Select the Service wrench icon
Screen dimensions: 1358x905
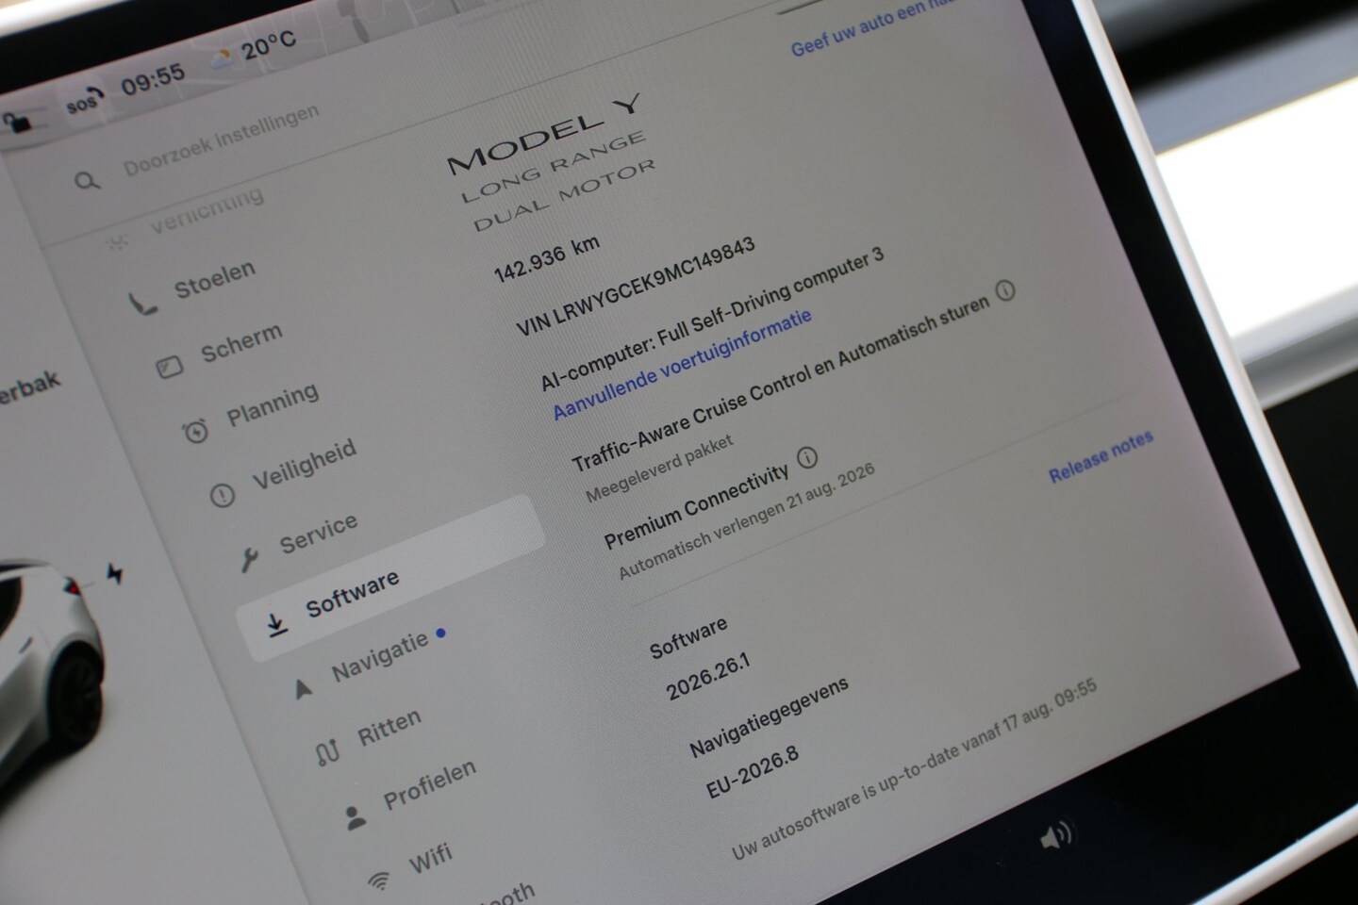coord(250,559)
